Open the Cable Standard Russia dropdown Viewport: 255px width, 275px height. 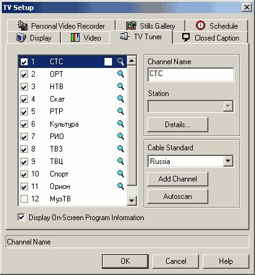pos(228,161)
